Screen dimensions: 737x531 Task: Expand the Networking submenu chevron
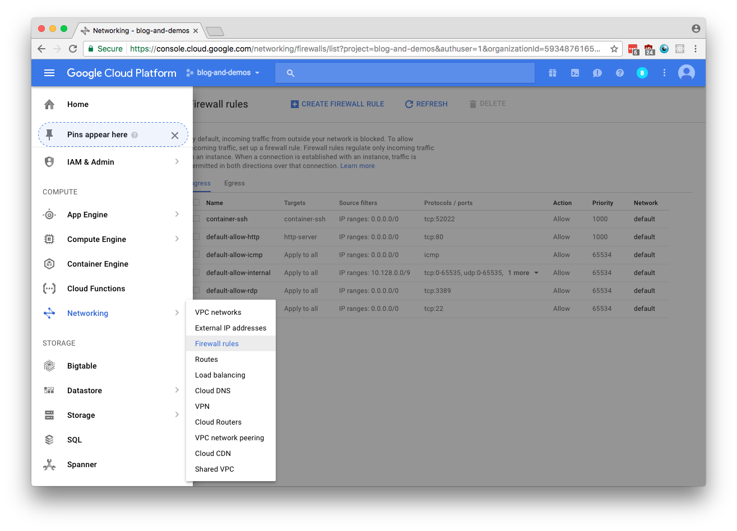(177, 313)
